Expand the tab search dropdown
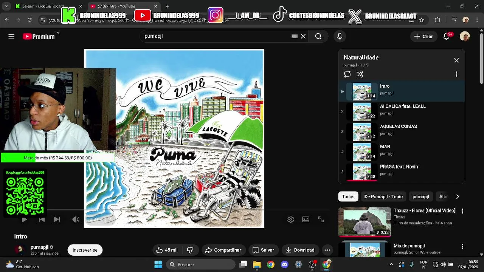 pyautogui.click(x=6, y=6)
